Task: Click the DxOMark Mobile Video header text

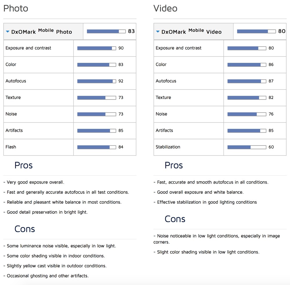Action: tap(191, 31)
